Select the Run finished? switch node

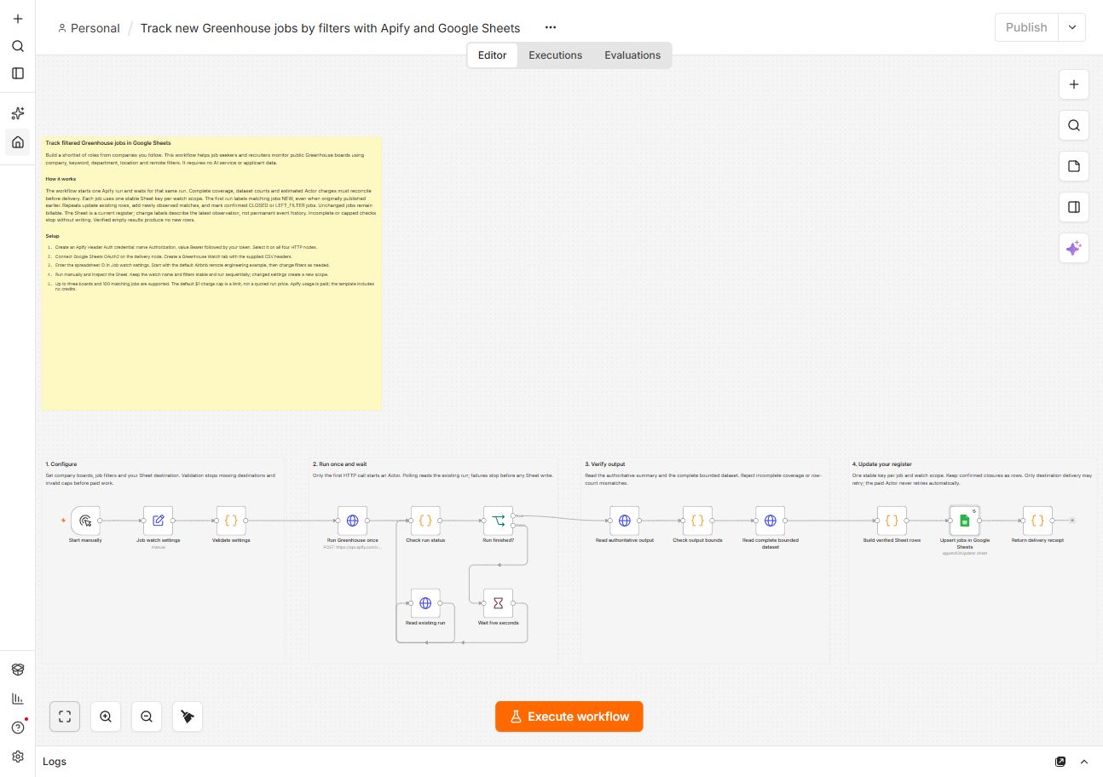click(x=499, y=520)
